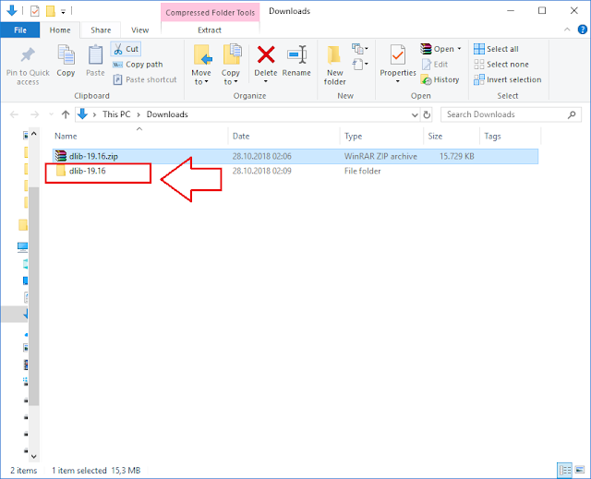591x479 pixels.
Task: Click the Properties icon
Action: pyautogui.click(x=398, y=55)
